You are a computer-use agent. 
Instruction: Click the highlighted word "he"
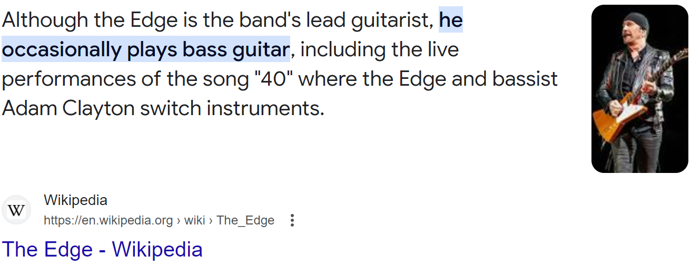click(451, 21)
